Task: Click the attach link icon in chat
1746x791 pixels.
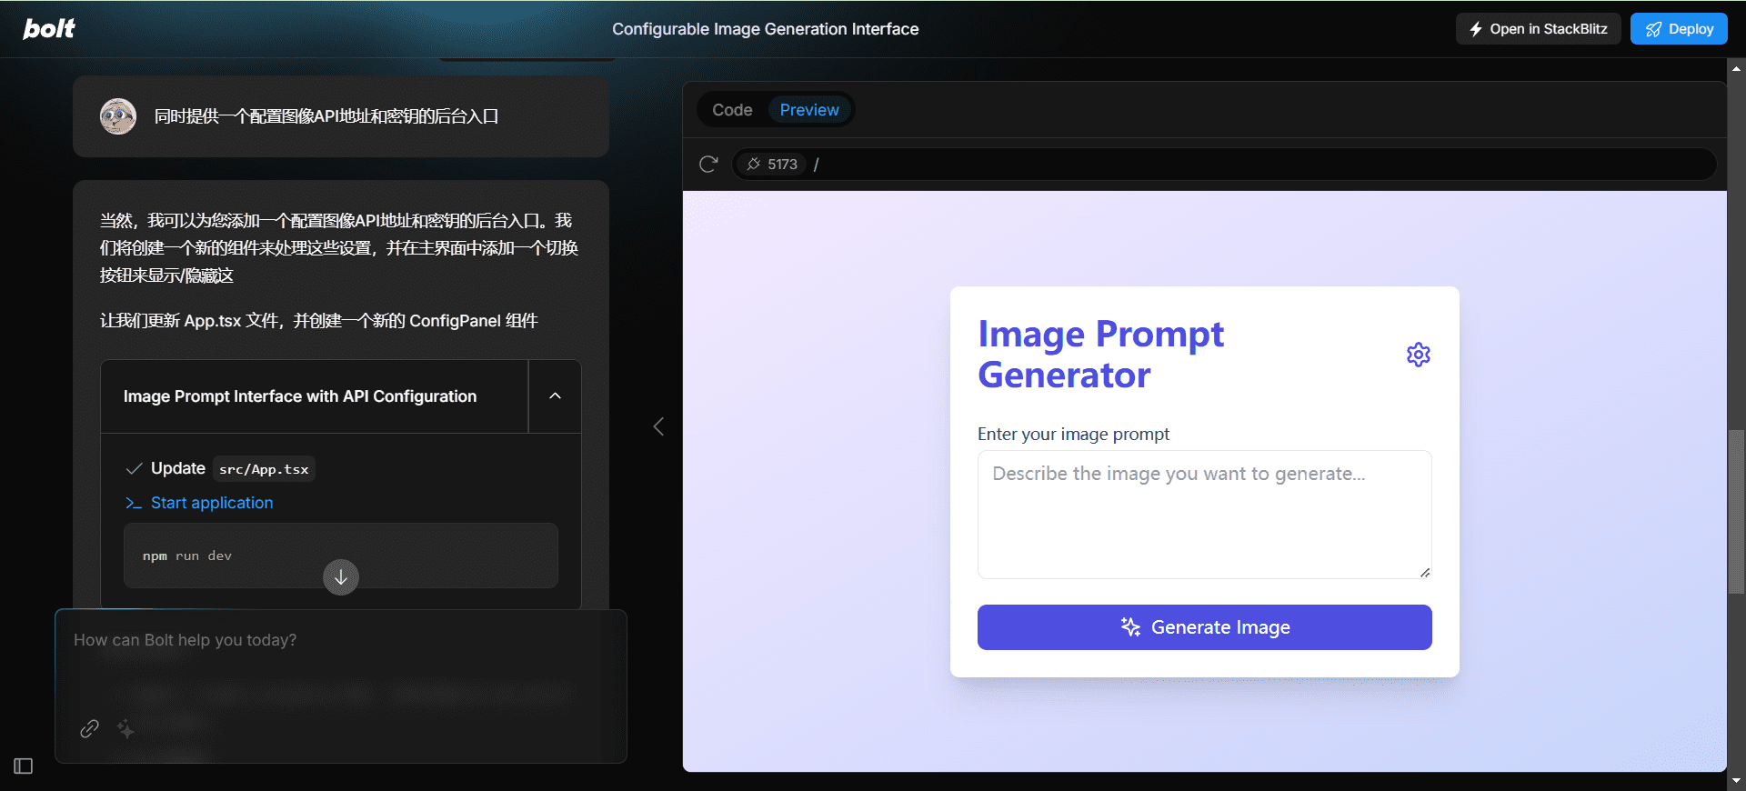Action: pos(89,728)
